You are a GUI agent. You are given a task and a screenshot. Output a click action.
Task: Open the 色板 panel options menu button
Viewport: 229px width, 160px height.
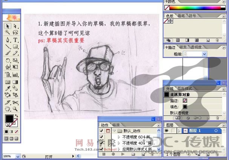224,16
